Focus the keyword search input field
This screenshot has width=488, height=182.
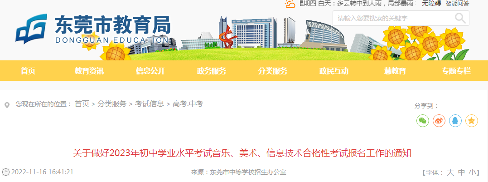[394, 19]
